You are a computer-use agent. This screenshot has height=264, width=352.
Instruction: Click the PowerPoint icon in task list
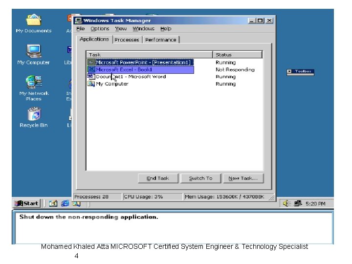91,62
